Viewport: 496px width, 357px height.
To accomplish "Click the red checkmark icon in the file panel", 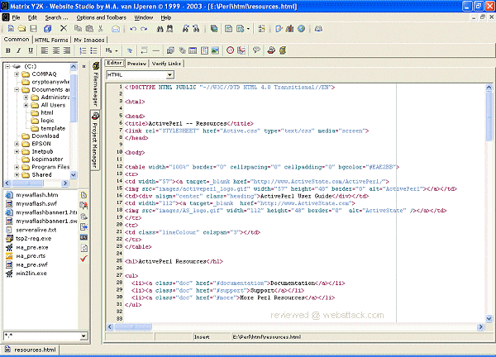I will coord(83,259).
